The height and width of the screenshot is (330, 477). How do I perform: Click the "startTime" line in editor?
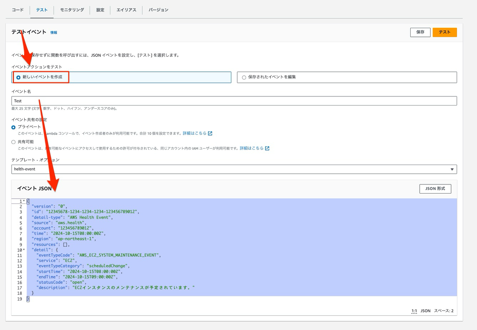coord(79,271)
